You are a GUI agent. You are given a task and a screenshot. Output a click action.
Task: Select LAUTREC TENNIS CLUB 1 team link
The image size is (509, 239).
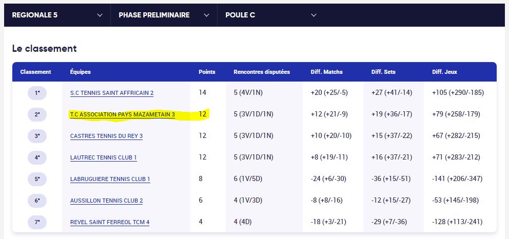[103, 157]
